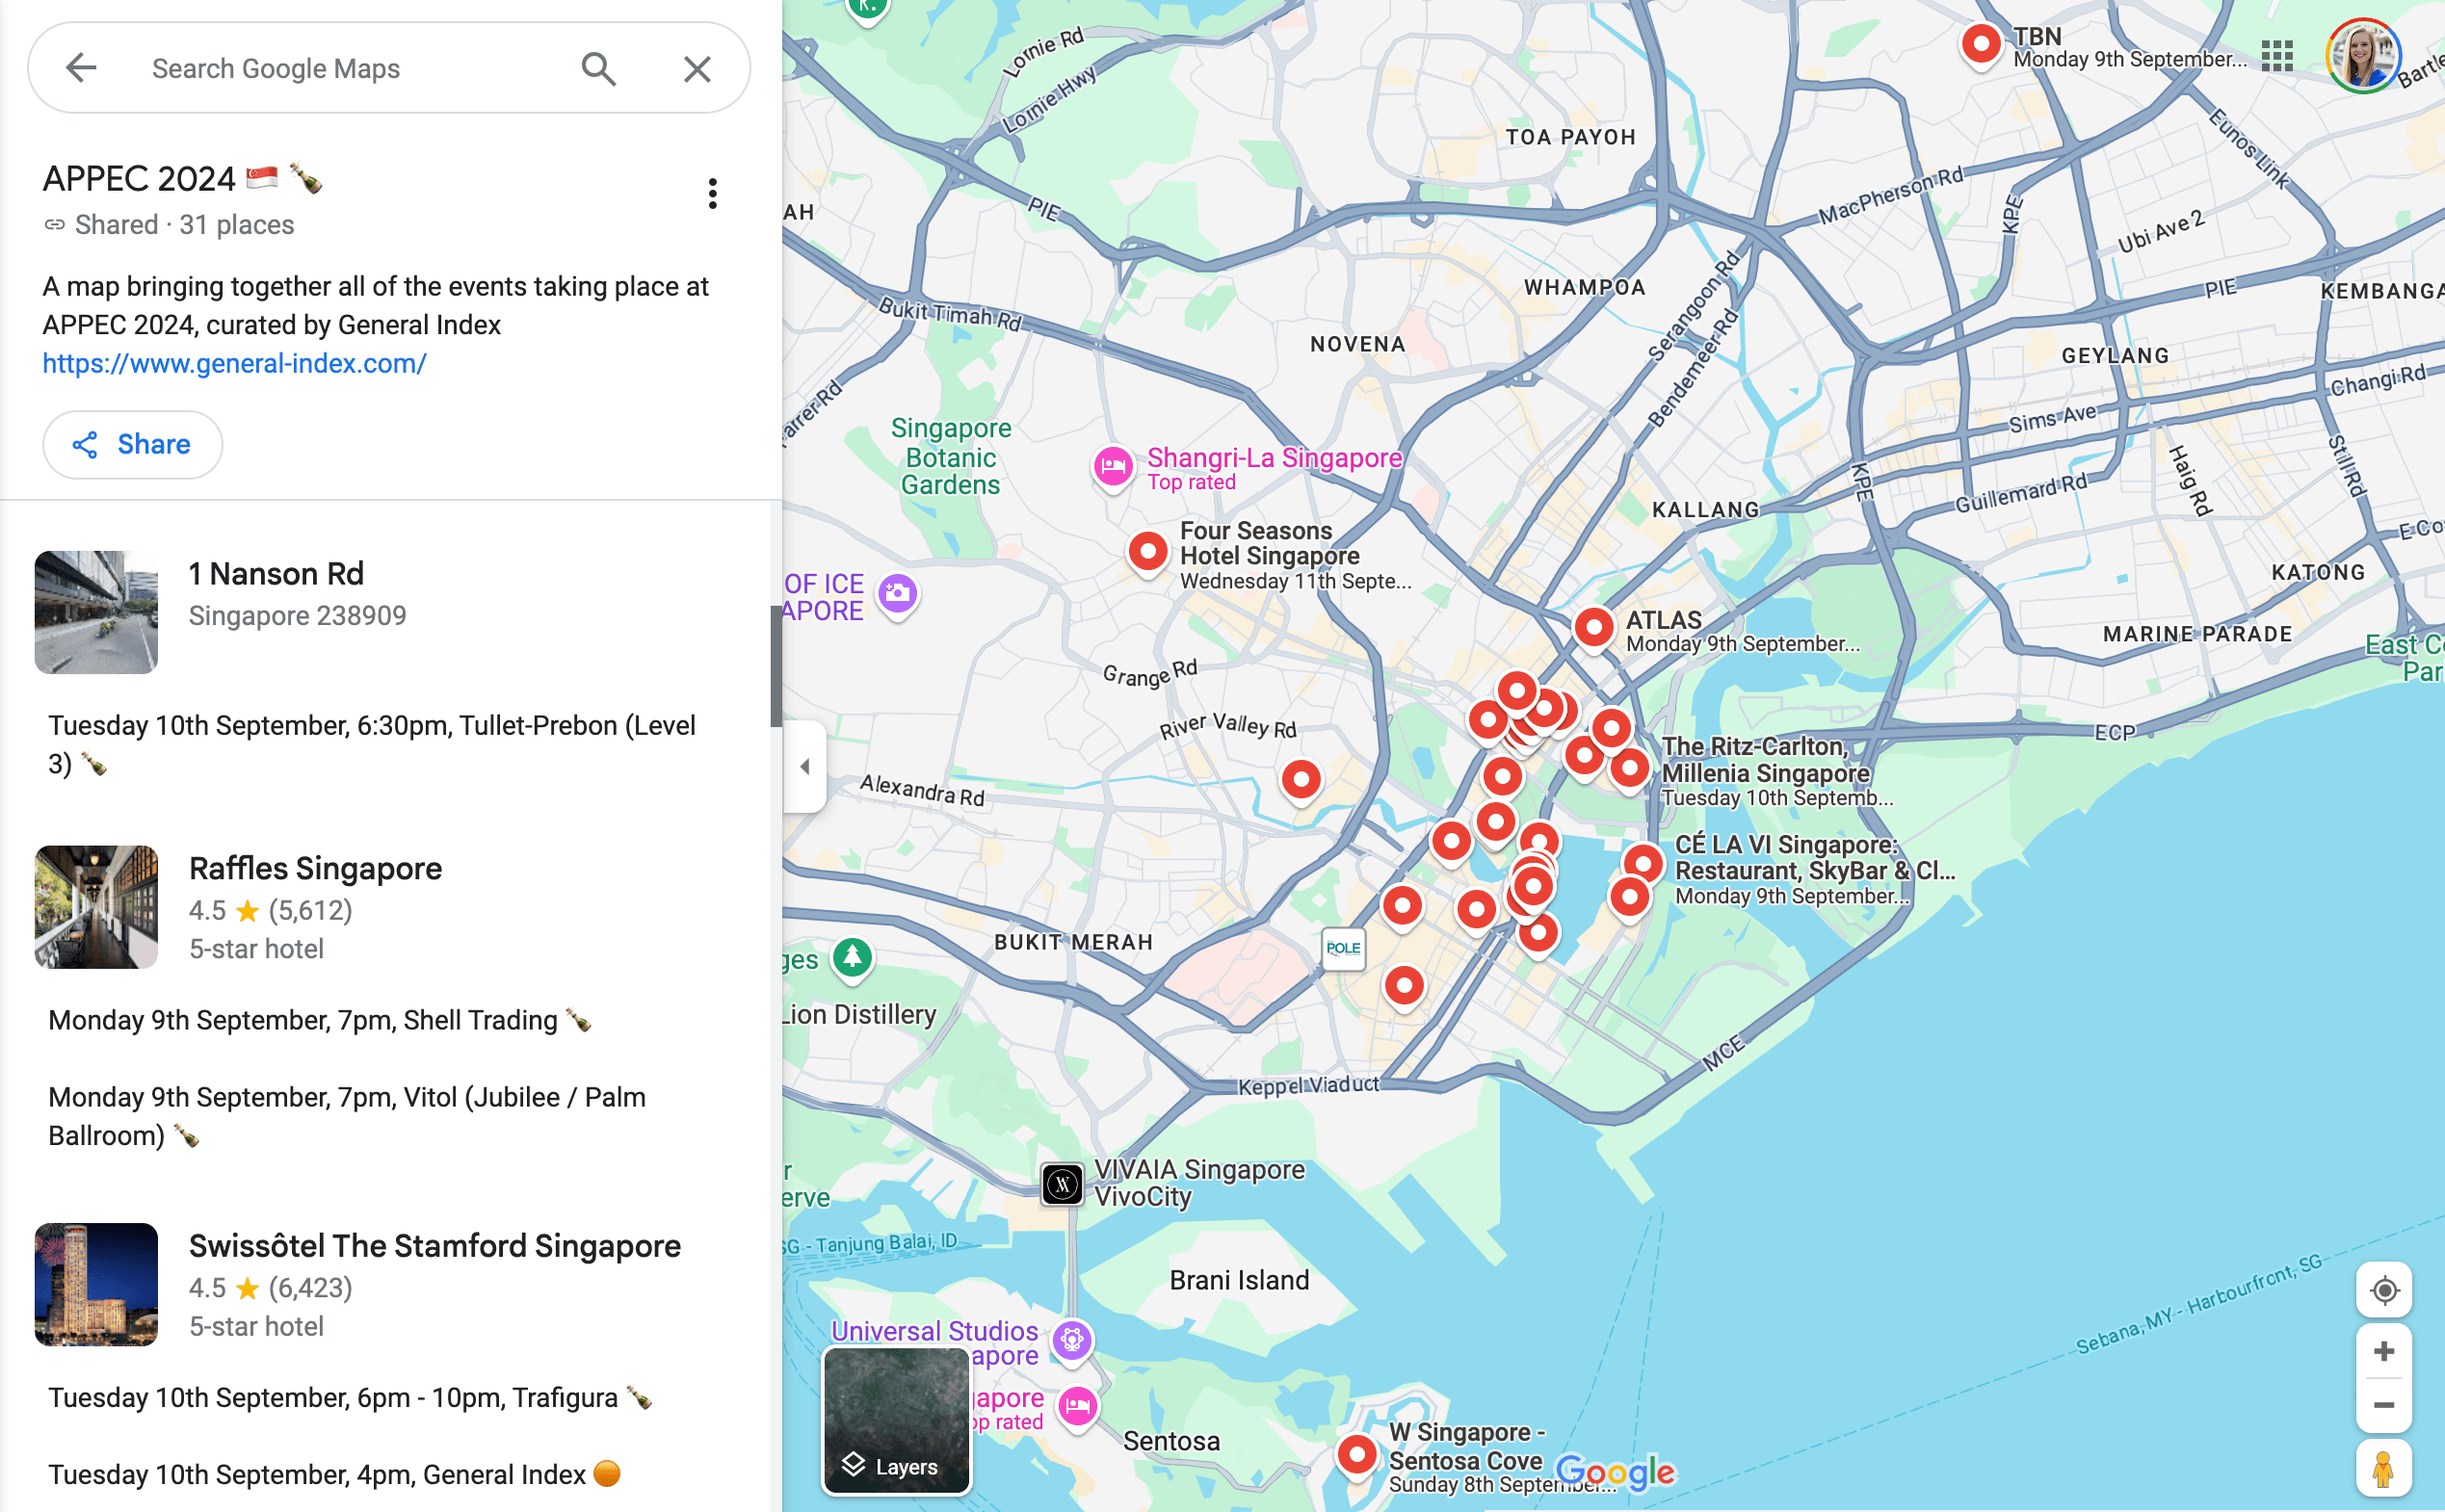Click the Ritz-Carlton Millenia pin
This screenshot has height=1512, width=2445.
point(1629,770)
